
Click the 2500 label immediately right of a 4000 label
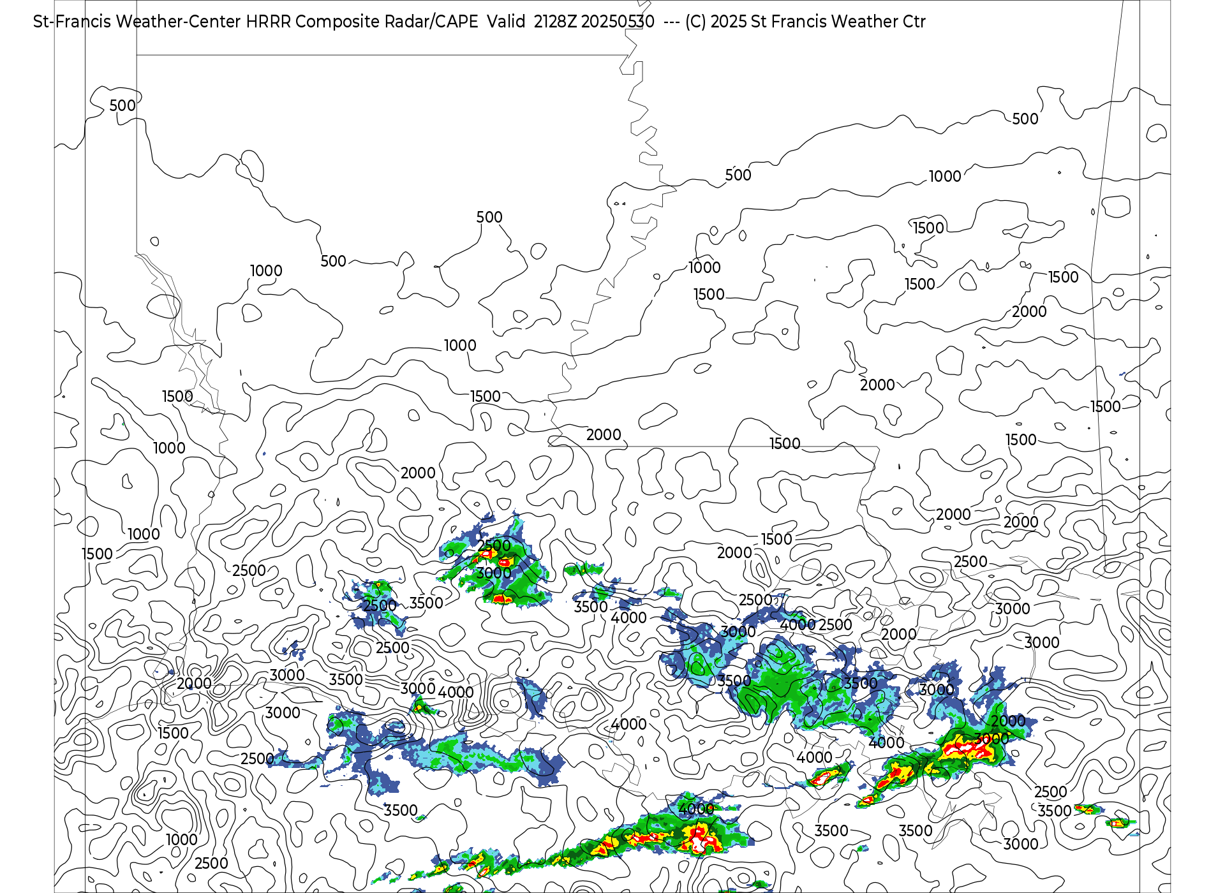pos(835,624)
